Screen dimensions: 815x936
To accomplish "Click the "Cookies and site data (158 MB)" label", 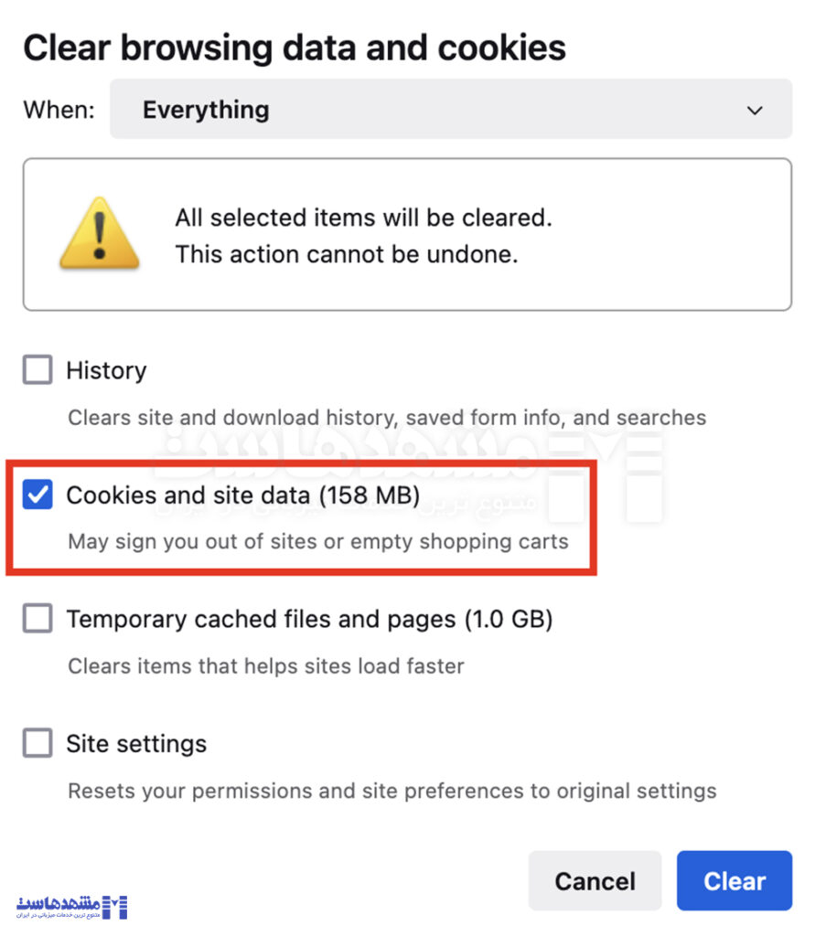I will click(x=242, y=495).
